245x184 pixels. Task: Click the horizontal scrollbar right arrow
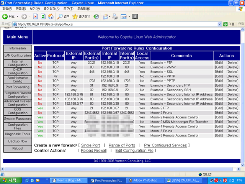point(238,169)
